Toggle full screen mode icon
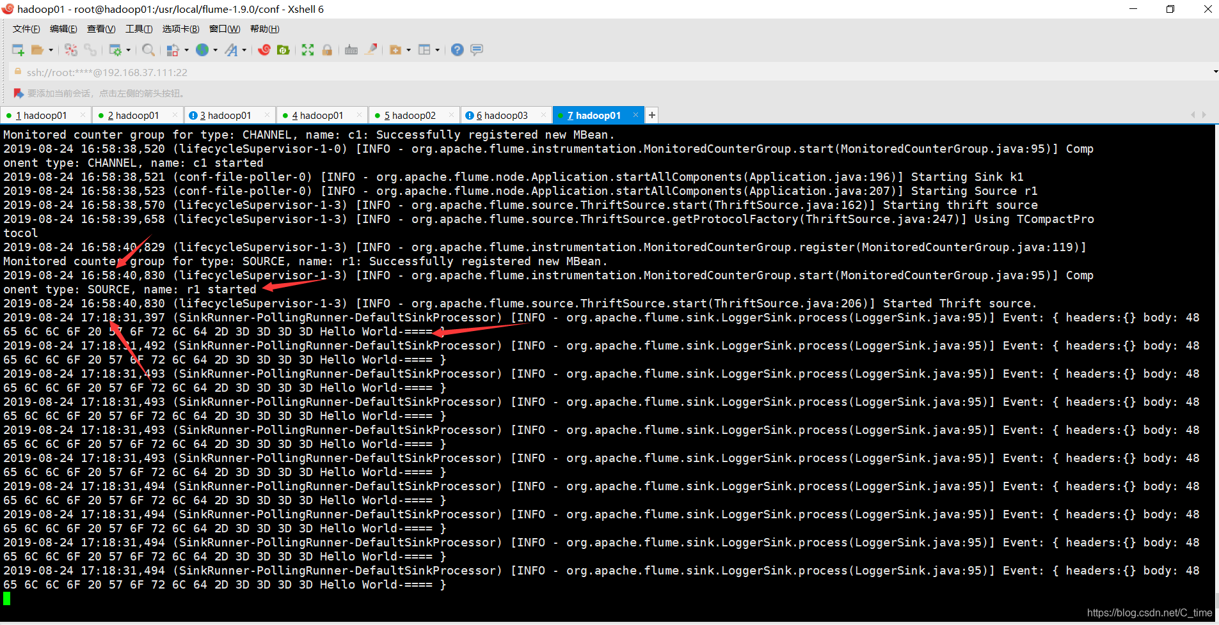The image size is (1219, 625). 308,50
